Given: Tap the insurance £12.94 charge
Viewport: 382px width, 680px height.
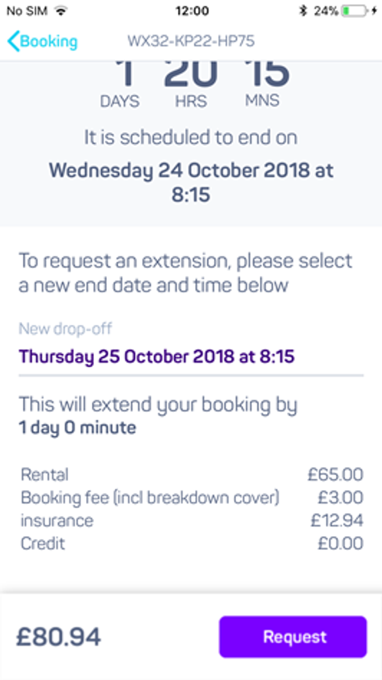Looking at the screenshot, I should pyautogui.click(x=191, y=520).
